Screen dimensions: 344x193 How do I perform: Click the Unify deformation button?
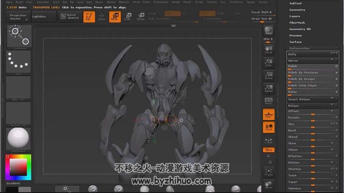point(312,54)
